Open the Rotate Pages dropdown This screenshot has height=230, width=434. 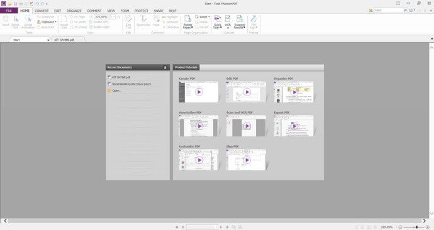click(187, 22)
